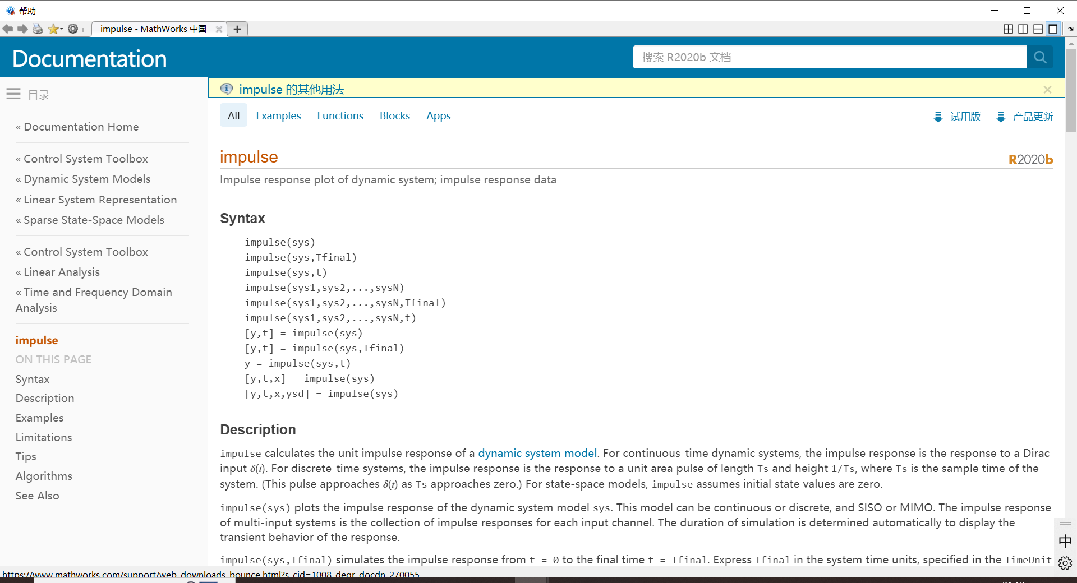The height and width of the screenshot is (583, 1077).
Task: Click the download icon beside 产品更新
Action: [x=1001, y=117]
